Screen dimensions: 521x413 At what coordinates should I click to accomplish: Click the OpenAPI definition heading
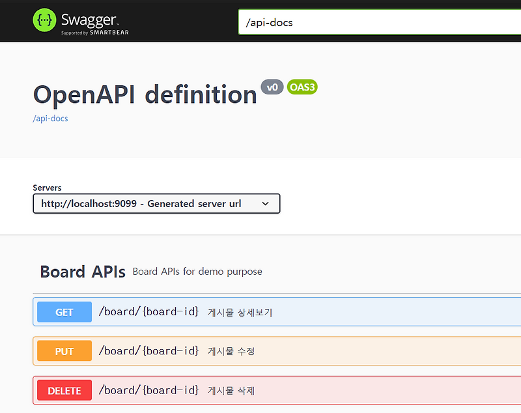145,94
